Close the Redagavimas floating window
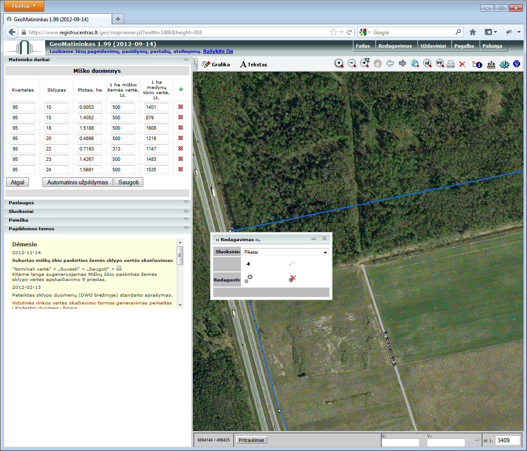The width and height of the screenshot is (527, 451). (324, 239)
